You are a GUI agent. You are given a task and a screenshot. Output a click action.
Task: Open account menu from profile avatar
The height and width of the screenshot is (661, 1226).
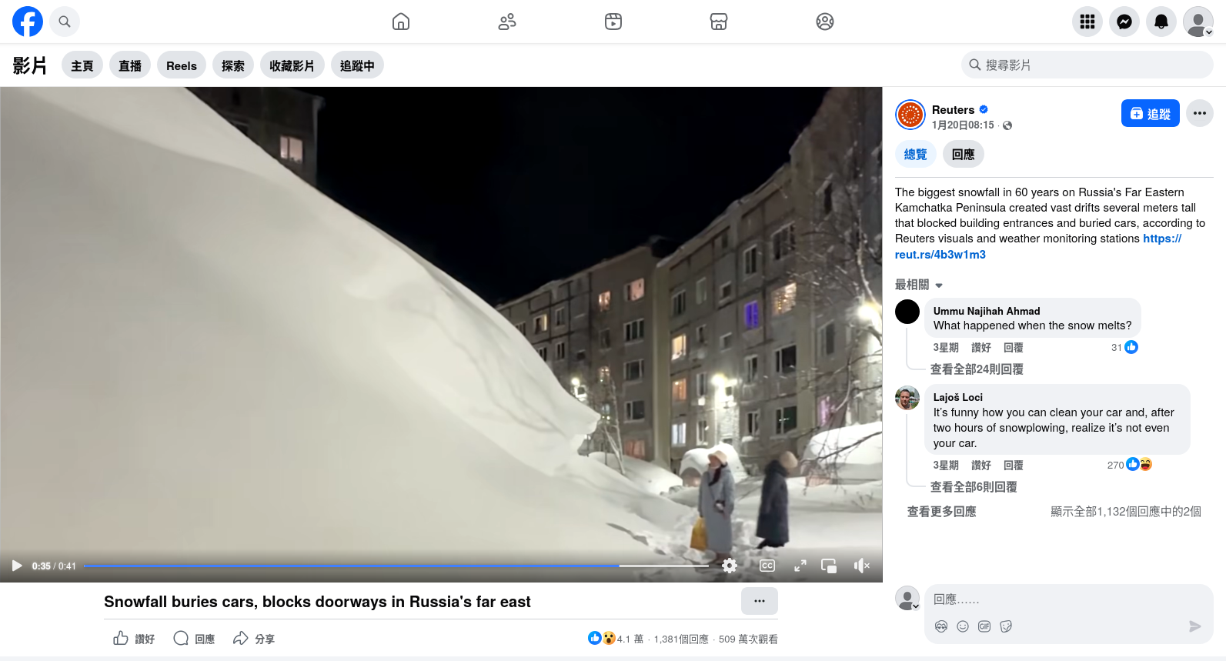pos(1198,22)
